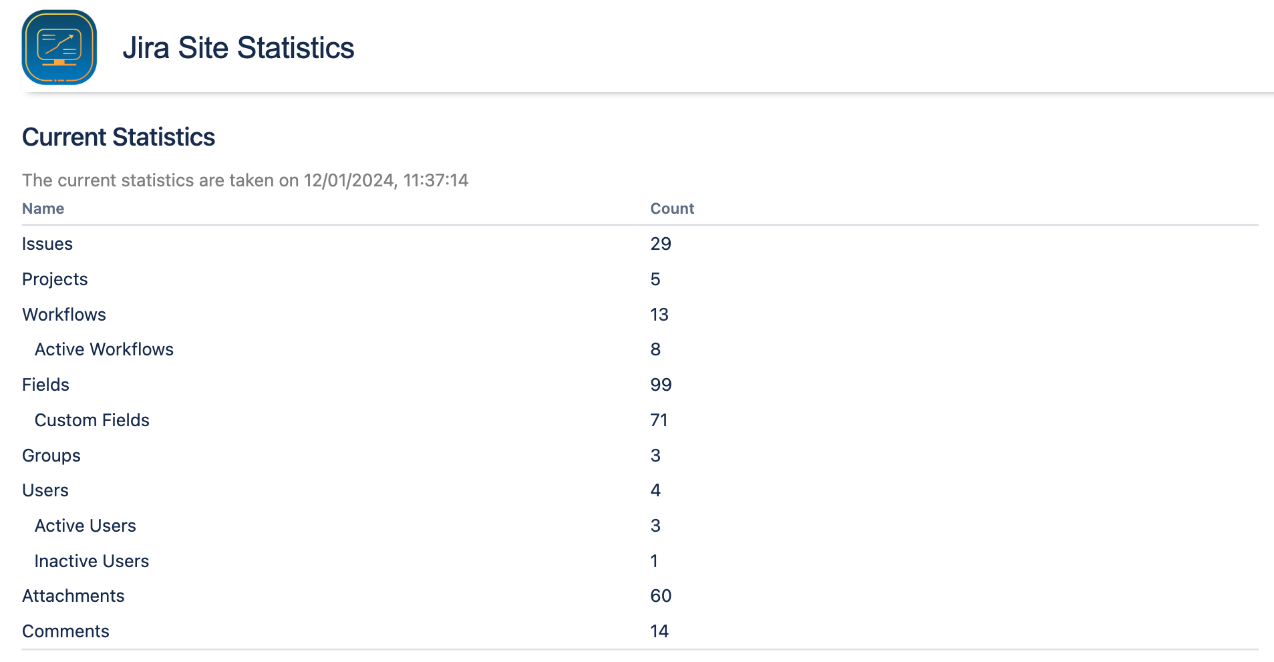The height and width of the screenshot is (662, 1274).
Task: Select the Fields row label
Action: [x=45, y=385]
